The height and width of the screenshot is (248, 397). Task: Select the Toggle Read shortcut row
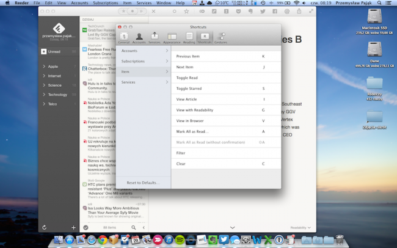[226, 78]
